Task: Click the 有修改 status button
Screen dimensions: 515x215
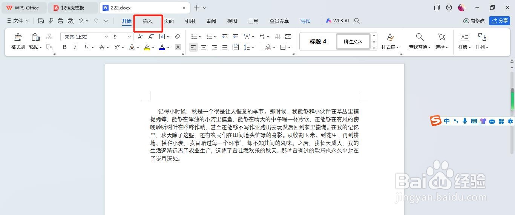Action: (474, 21)
